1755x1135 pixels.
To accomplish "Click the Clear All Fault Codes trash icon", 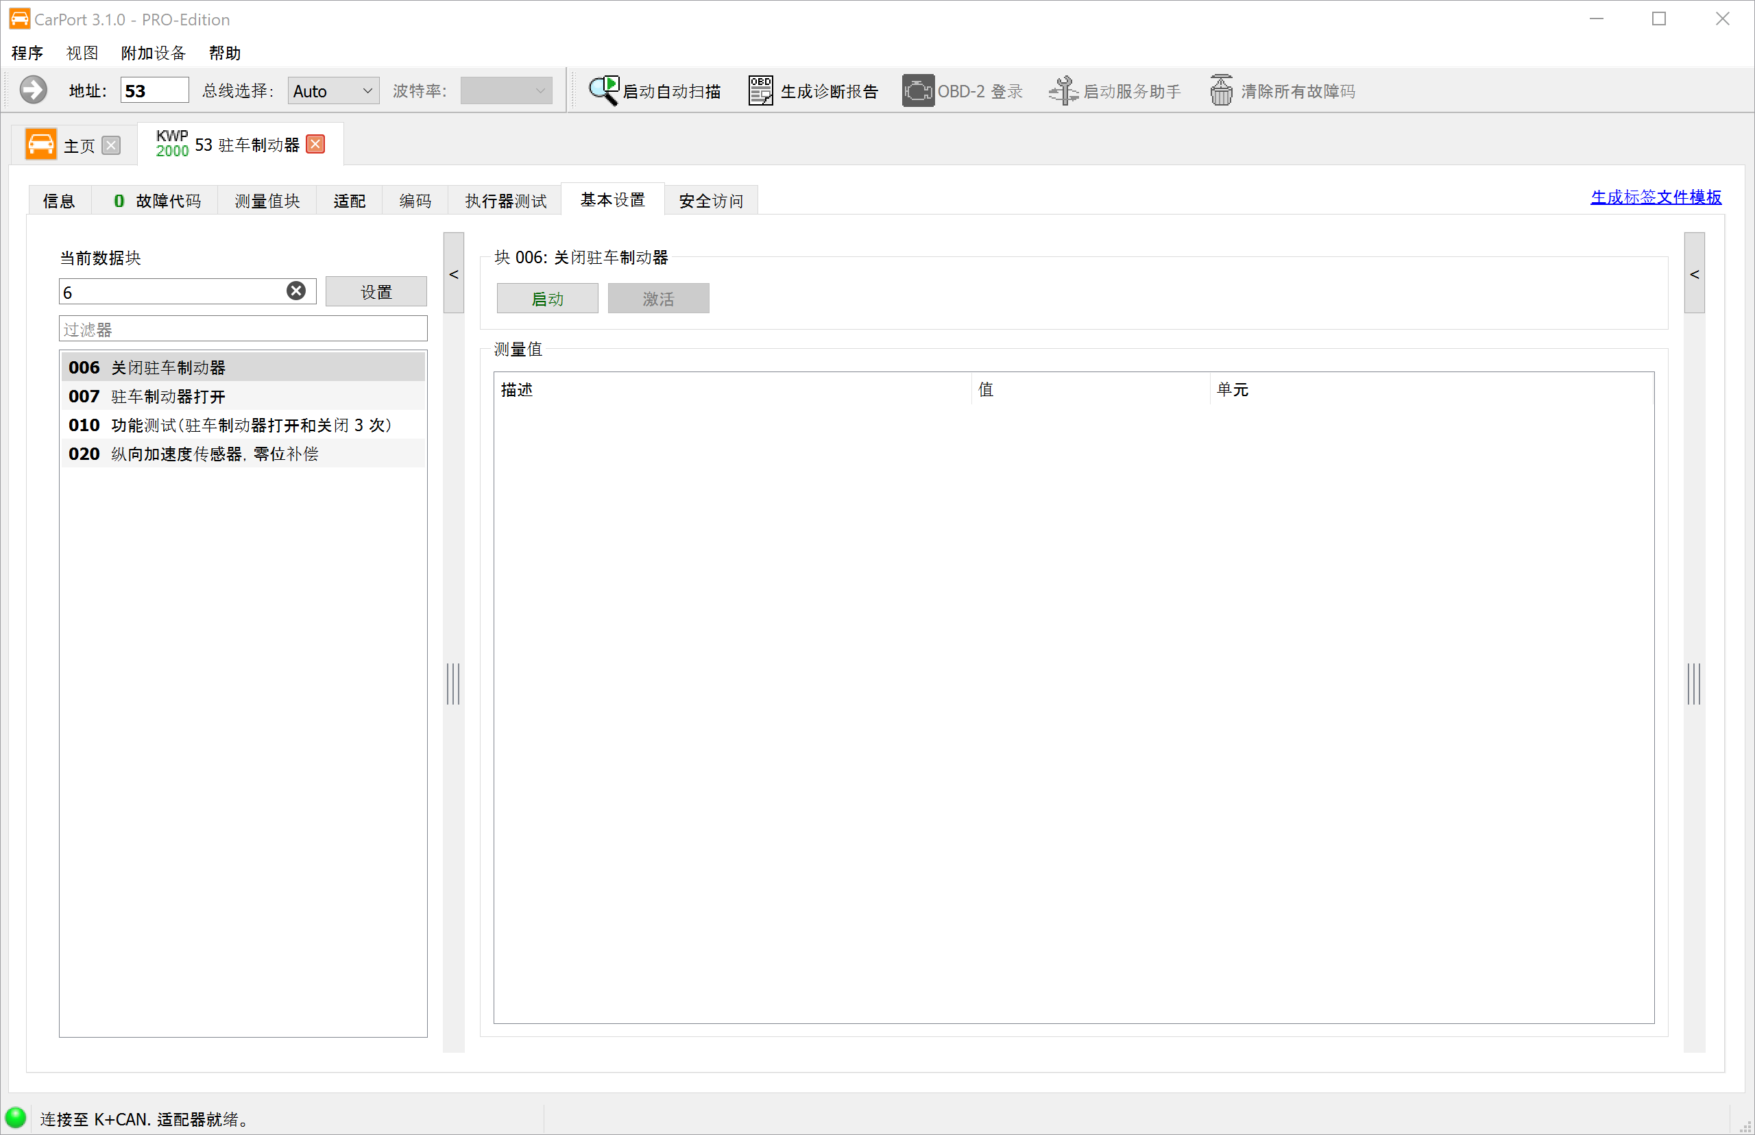I will tap(1220, 90).
